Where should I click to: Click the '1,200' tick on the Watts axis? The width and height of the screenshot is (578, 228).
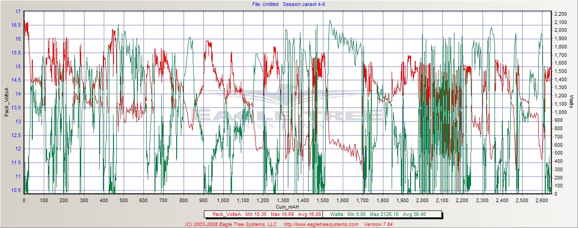click(x=560, y=96)
